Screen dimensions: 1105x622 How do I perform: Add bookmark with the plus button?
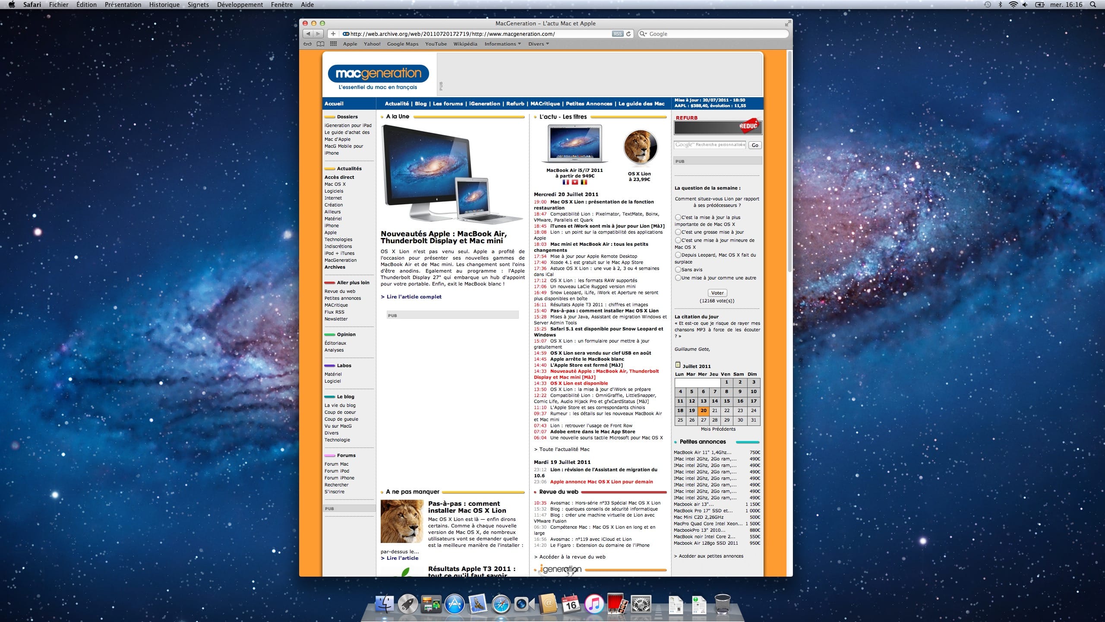click(x=333, y=34)
